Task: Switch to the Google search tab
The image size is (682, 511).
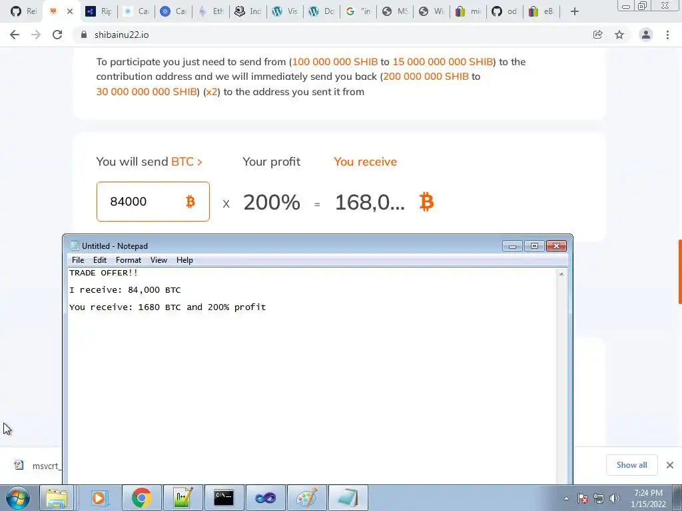Action: (358, 12)
